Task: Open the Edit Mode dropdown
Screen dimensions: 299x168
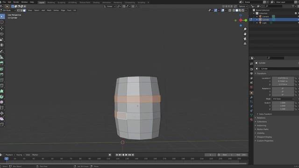Action: [8, 10]
